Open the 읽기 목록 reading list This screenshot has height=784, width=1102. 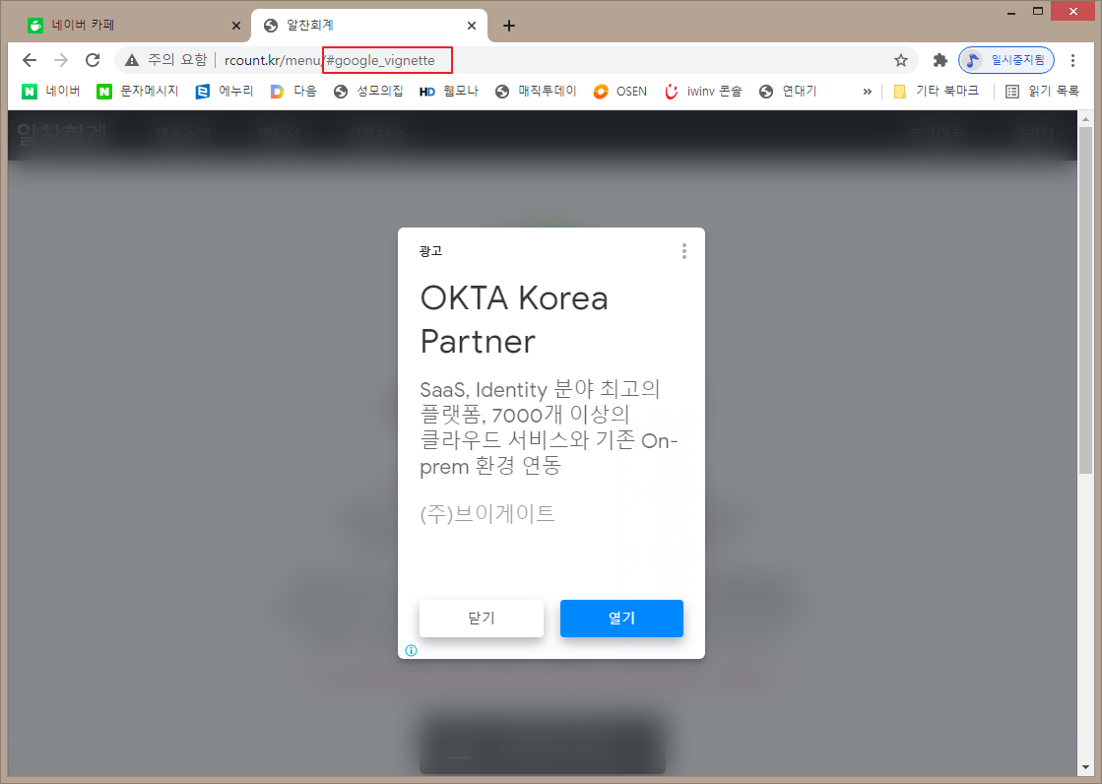point(1042,92)
